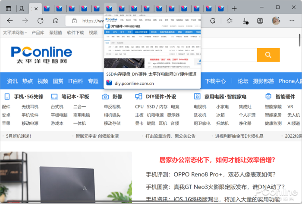Open the math solver toolbar icon
This screenshot has height=204, width=302.
point(260,21)
